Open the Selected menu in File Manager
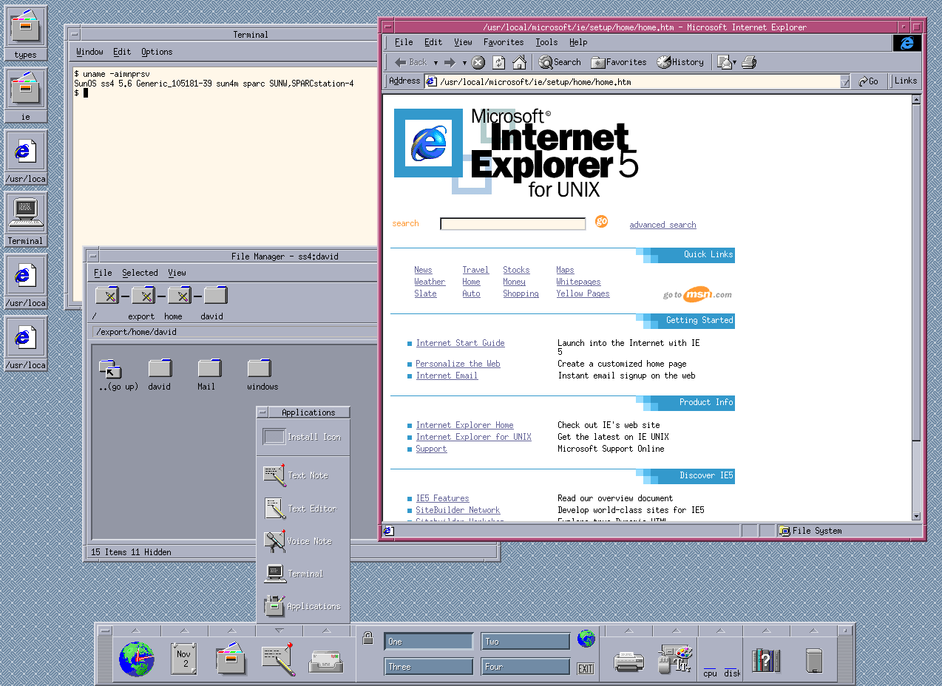Image resolution: width=942 pixels, height=686 pixels. click(x=140, y=273)
